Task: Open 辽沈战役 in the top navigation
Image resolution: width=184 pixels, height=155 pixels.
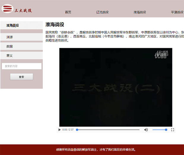Action: tap(102, 12)
